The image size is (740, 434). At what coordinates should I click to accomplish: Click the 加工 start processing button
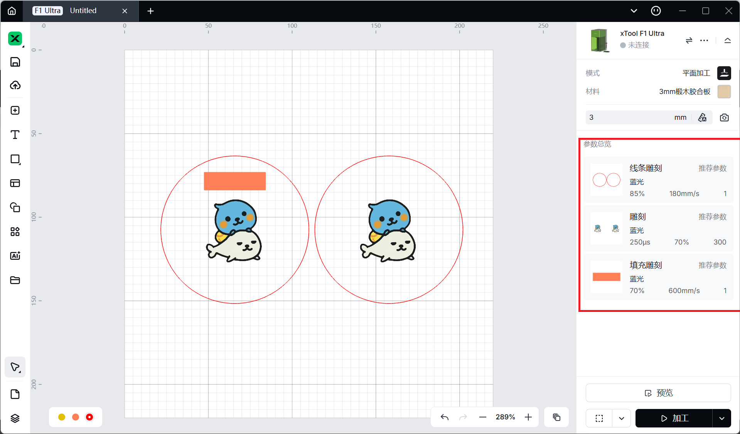(x=674, y=418)
